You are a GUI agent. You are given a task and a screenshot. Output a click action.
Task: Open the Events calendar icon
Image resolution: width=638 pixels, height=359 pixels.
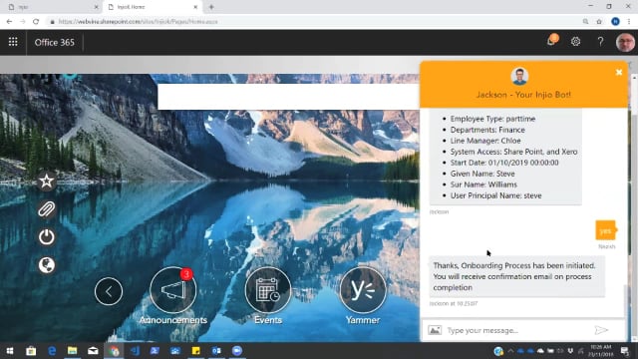coord(268,290)
